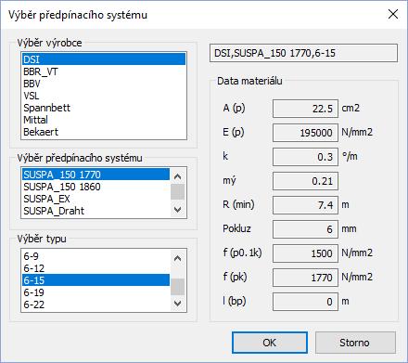Click system list scrollbar thumb
Viewport: 408px width, 363px height.
(178, 192)
